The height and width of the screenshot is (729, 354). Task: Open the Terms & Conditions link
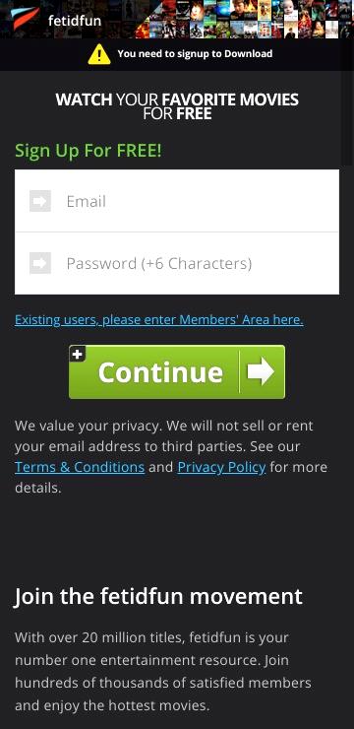80,467
